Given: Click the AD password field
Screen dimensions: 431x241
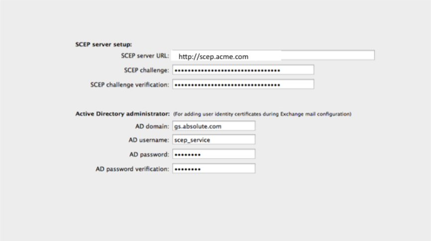Looking at the screenshot, I should pyautogui.click(x=214, y=155).
